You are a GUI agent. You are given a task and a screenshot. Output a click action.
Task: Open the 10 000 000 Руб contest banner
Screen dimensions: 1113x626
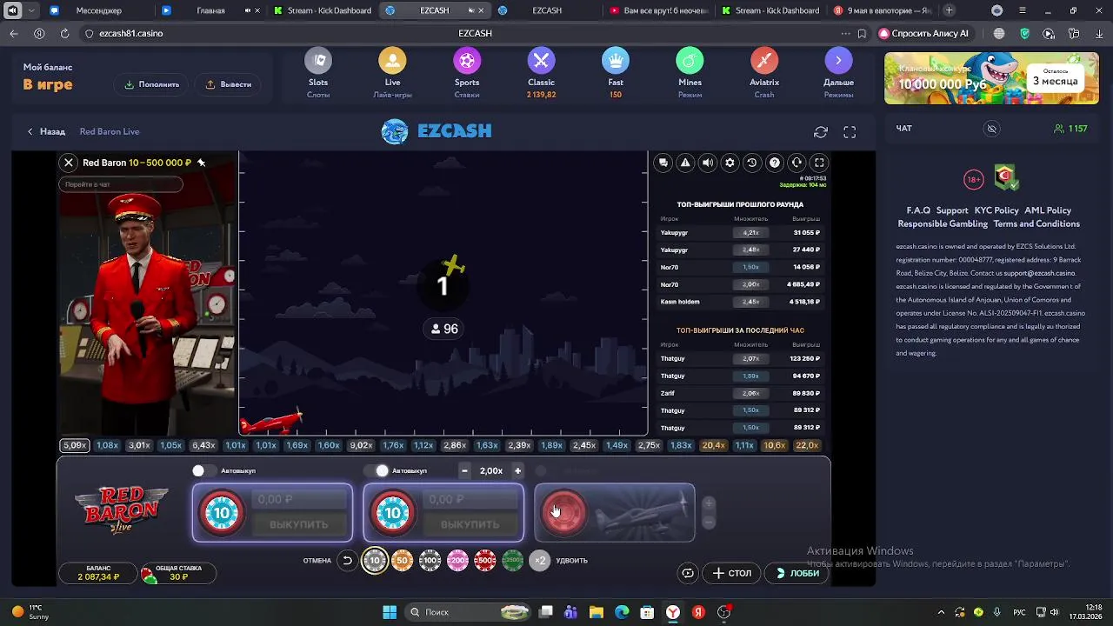[991, 78]
